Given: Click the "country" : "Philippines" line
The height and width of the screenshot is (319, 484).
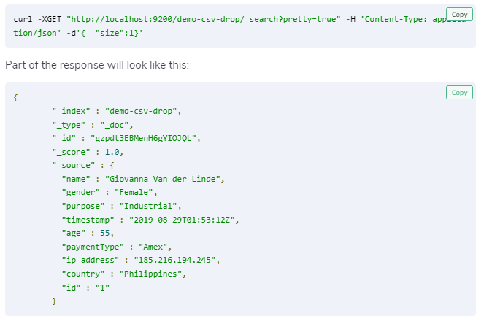Looking at the screenshot, I should click(x=124, y=274).
